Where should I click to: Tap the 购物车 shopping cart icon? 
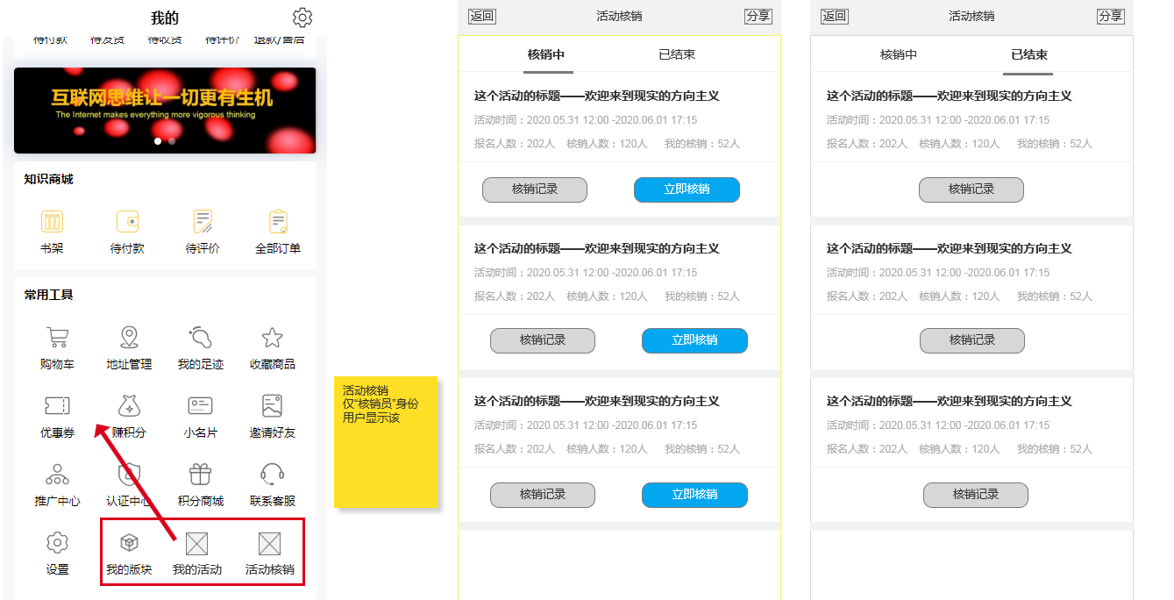57,338
